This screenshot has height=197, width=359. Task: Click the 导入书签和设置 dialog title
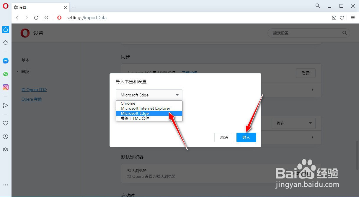pos(131,81)
